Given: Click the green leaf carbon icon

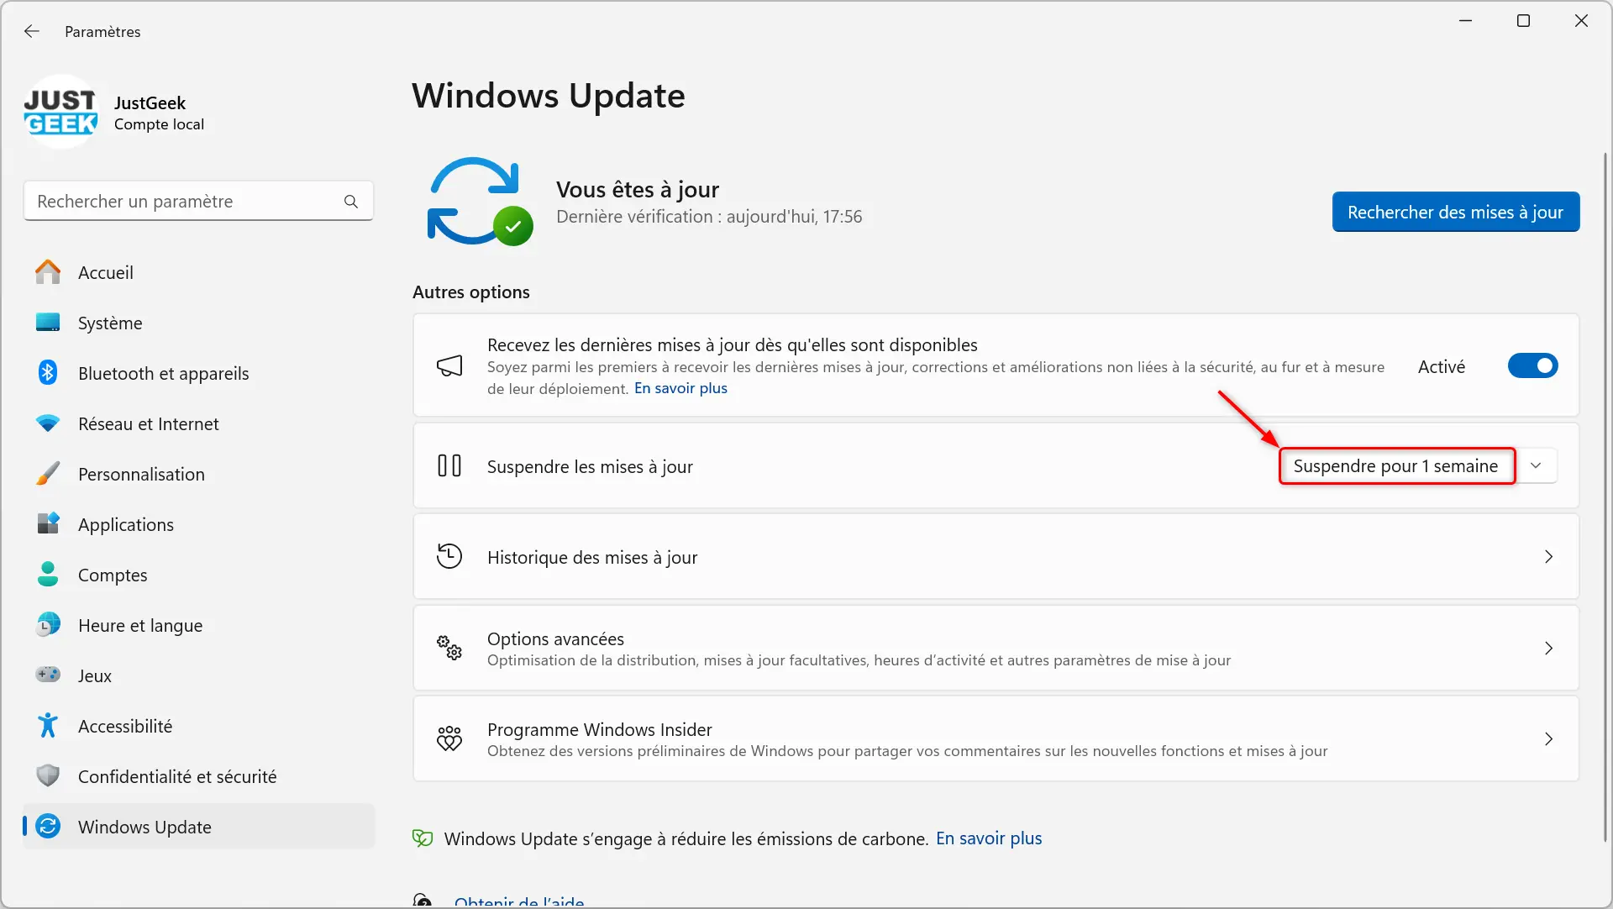Looking at the screenshot, I should [423, 838].
